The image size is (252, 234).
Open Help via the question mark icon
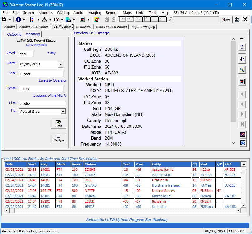[242, 143]
